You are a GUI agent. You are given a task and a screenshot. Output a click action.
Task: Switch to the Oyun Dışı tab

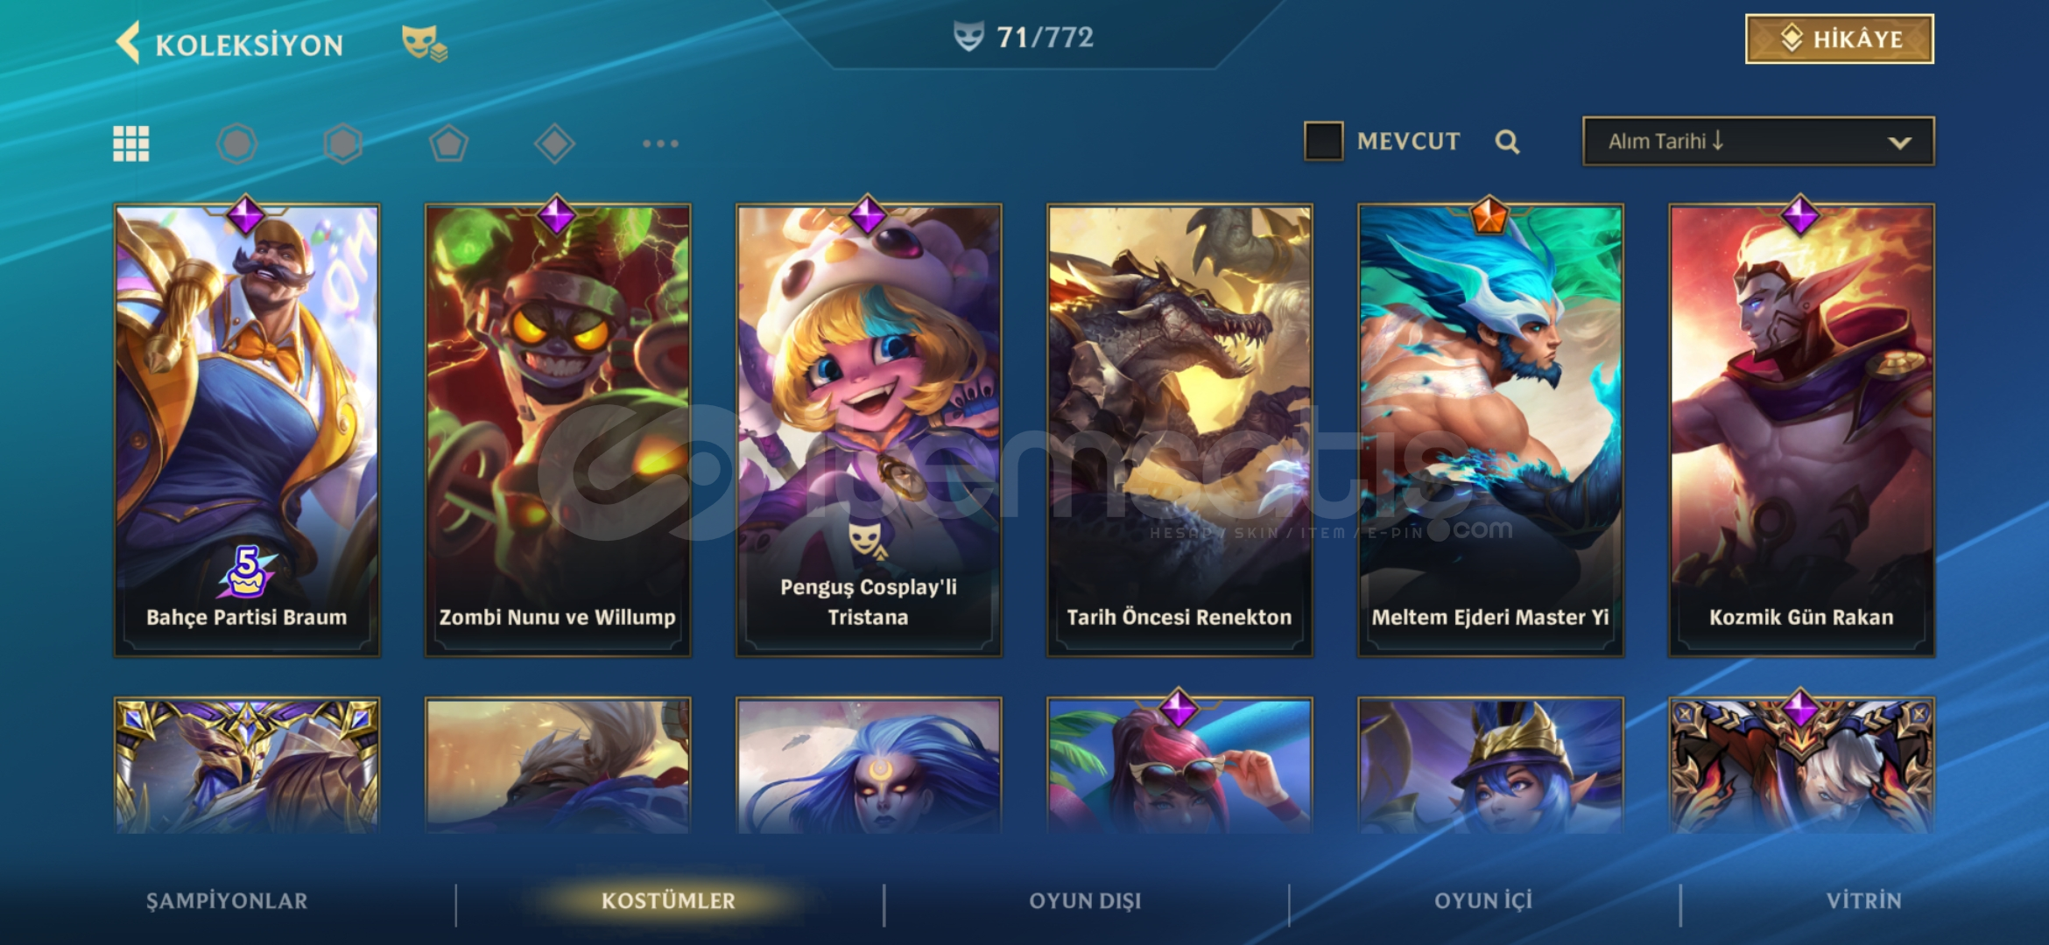pyautogui.click(x=1085, y=900)
